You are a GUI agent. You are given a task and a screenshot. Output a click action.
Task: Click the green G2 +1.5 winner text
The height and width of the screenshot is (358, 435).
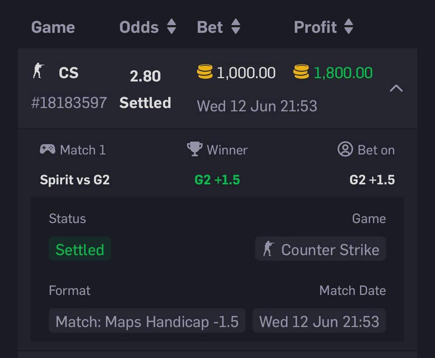tap(217, 180)
